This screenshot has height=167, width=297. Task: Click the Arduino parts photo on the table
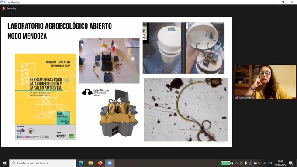pos(110,61)
